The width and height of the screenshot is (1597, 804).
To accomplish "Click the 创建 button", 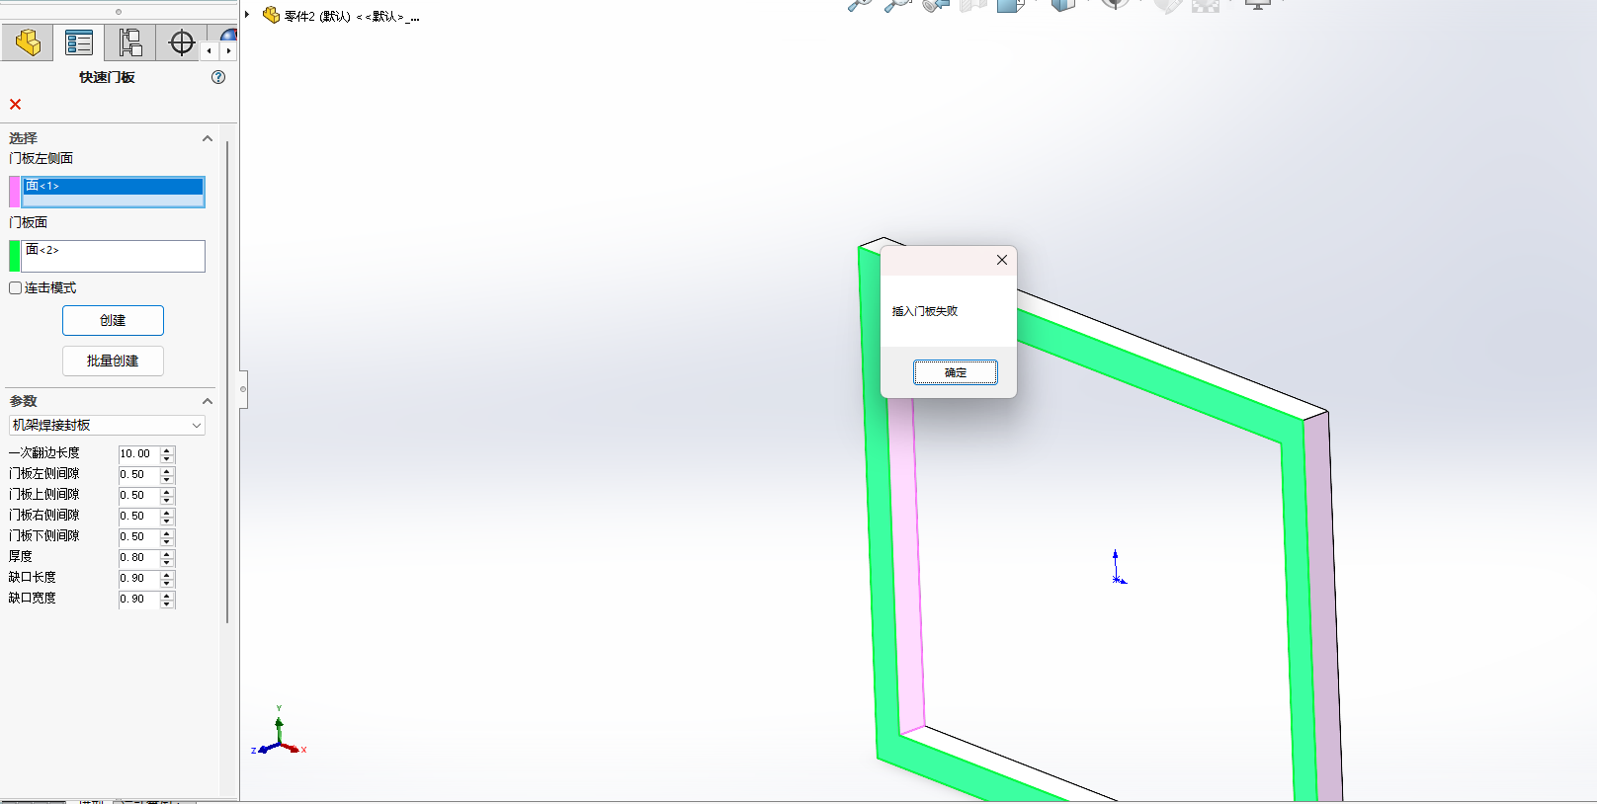I will click(113, 320).
